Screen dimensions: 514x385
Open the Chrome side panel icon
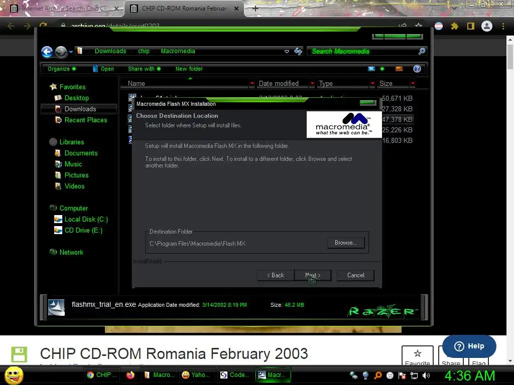coord(471,26)
